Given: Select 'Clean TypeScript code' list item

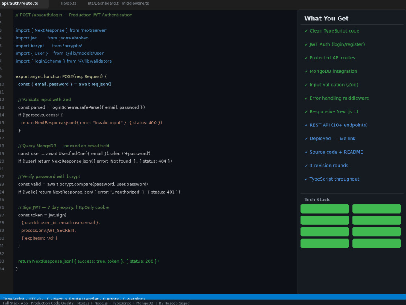Looking at the screenshot, I should pyautogui.click(x=332, y=31).
